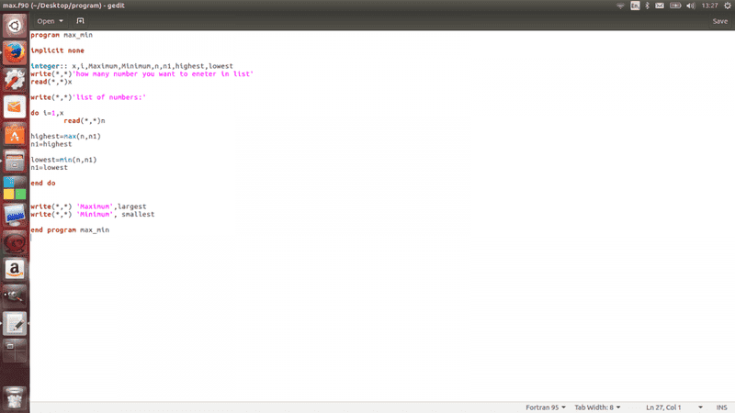
Task: Open the En keyboard layout indicator
Action: (635, 6)
